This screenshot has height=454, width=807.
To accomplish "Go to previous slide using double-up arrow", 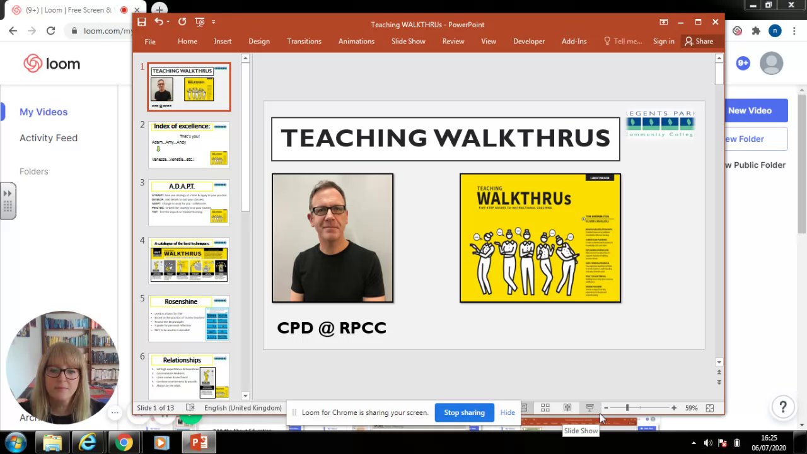I will click(x=719, y=372).
